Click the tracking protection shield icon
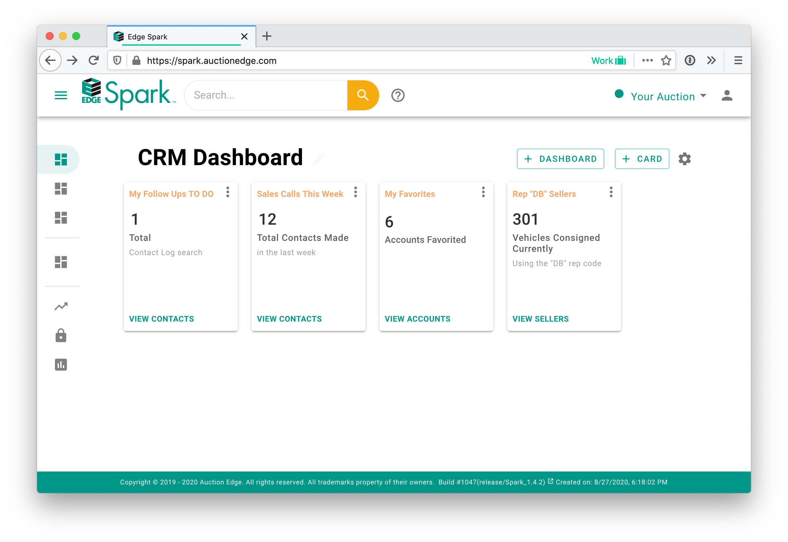Viewport: 788px width, 542px height. (117, 61)
